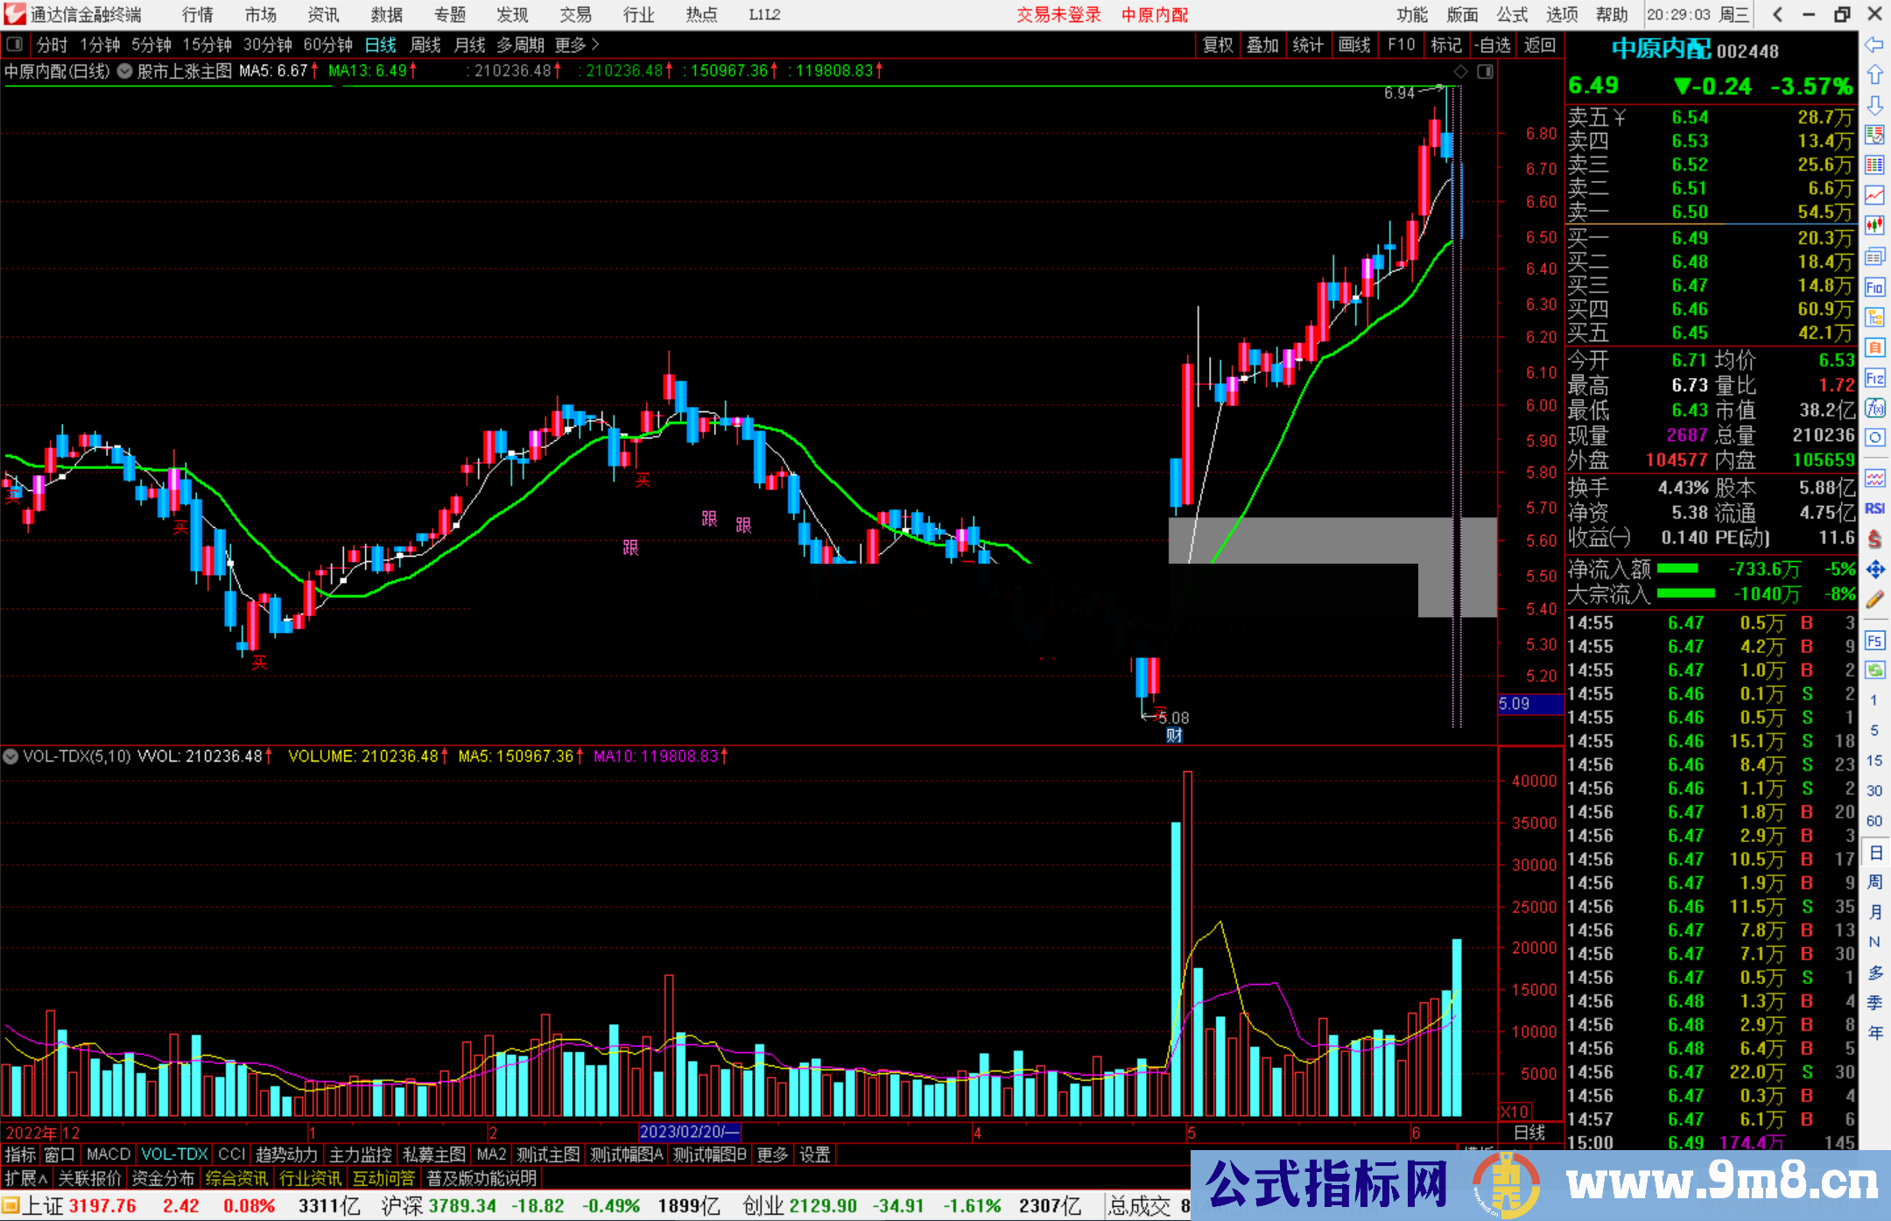Open the 卖五 order book depth dropdown
Viewport: 1891px width, 1221px height.
pos(1620,117)
